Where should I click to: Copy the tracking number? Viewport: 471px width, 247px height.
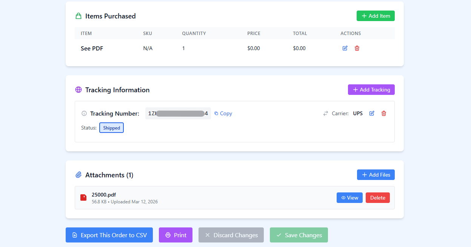click(223, 113)
